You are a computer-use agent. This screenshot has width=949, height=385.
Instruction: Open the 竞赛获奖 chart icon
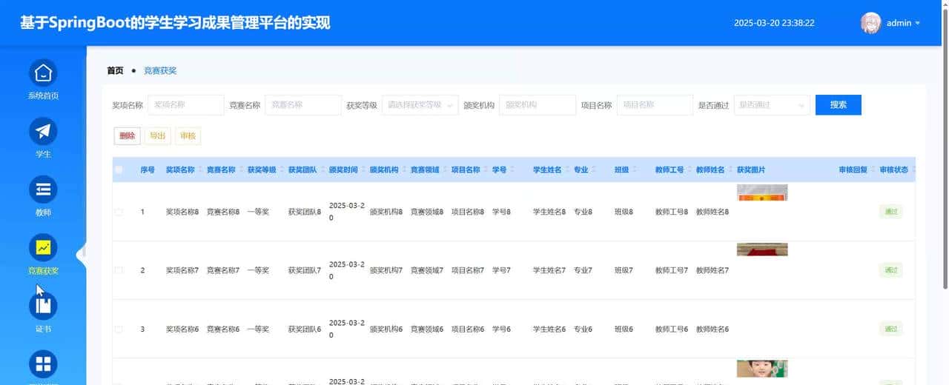tap(43, 248)
